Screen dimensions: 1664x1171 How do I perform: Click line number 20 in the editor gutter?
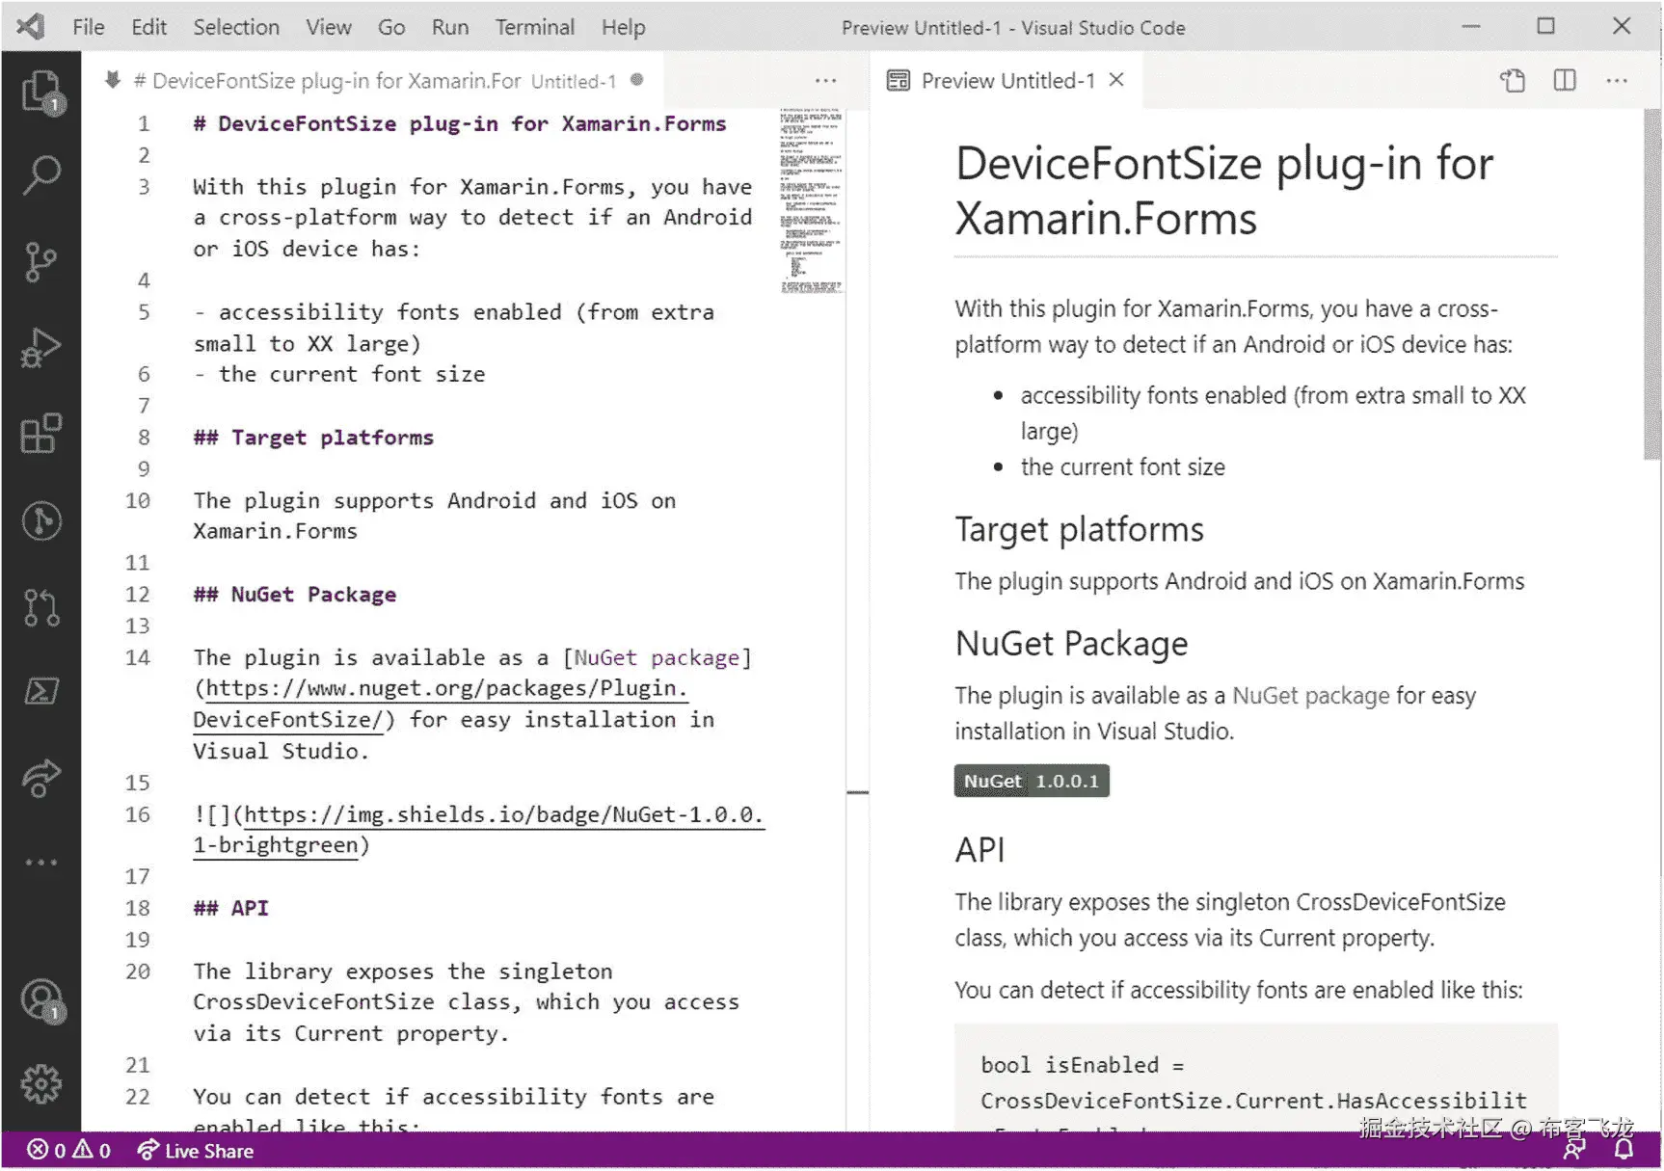[x=138, y=971]
